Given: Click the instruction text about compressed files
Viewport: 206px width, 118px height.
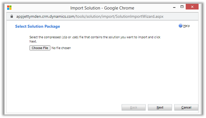Looking at the screenshot, I should (x=95, y=37).
